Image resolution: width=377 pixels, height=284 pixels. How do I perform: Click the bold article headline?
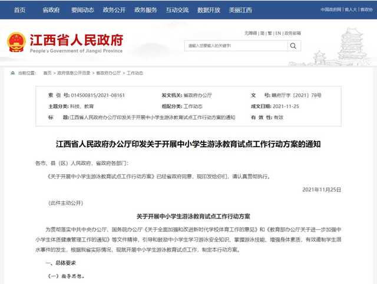[188, 144]
